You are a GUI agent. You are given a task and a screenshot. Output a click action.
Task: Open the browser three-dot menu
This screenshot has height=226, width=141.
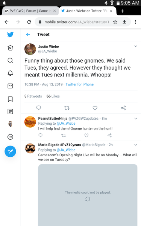[135, 22]
